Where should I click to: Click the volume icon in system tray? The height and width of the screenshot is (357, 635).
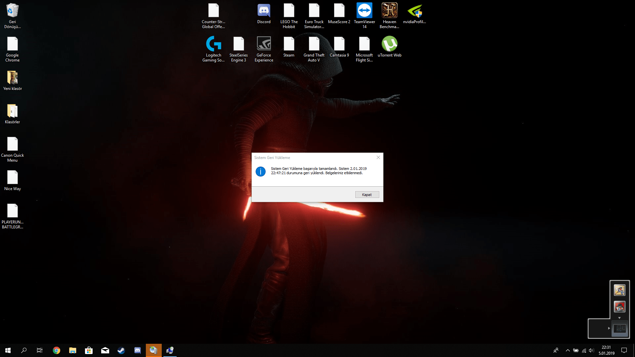pos(591,350)
